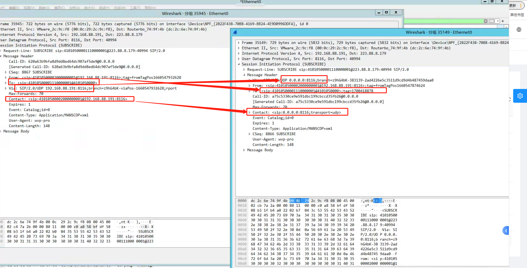Viewport: 527px width, 268px height.
Task: Select Call-ID 620a63b9bfa8d9dd row
Action: [x=62, y=61]
